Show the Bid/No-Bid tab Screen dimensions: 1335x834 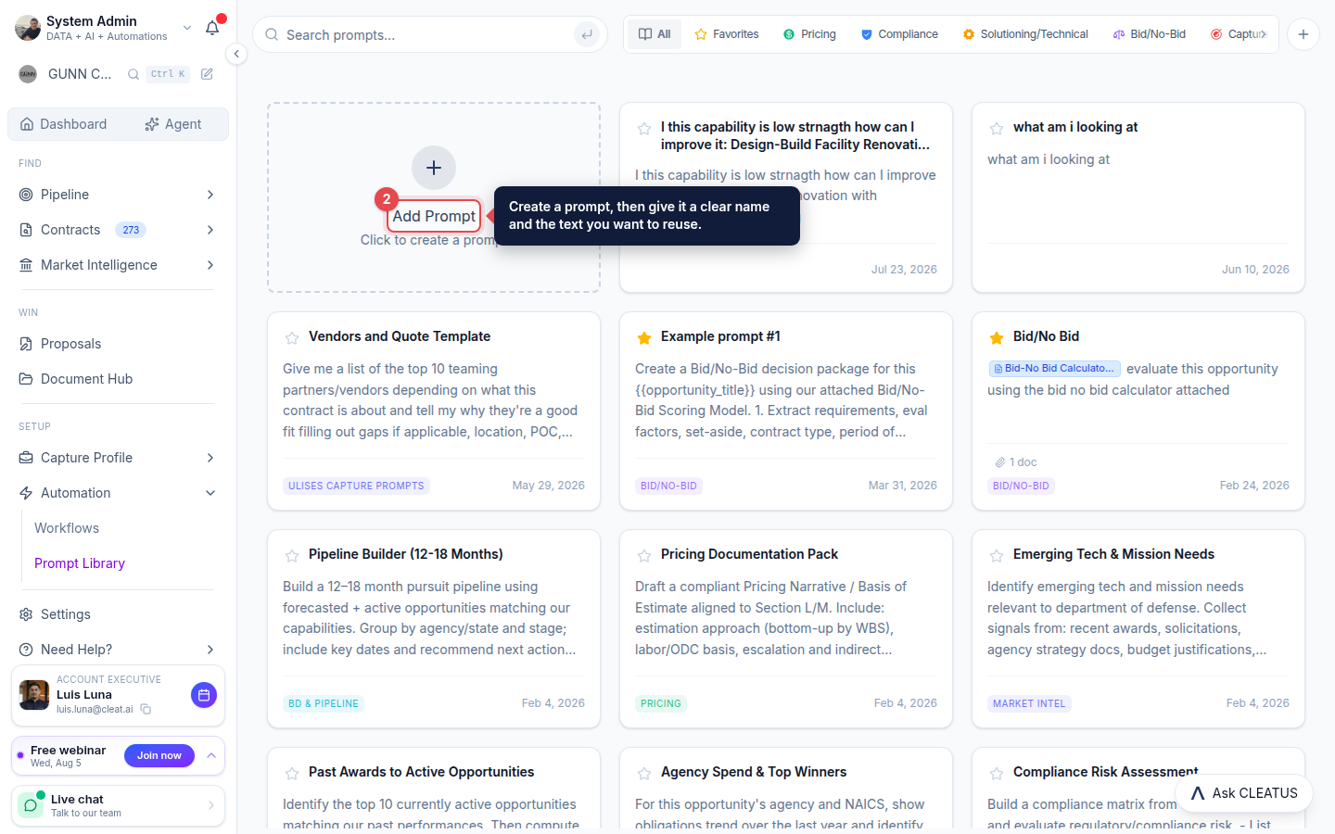click(x=1150, y=34)
